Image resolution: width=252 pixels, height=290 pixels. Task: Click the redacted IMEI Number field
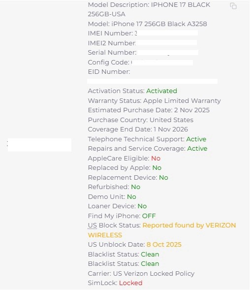[167, 33]
